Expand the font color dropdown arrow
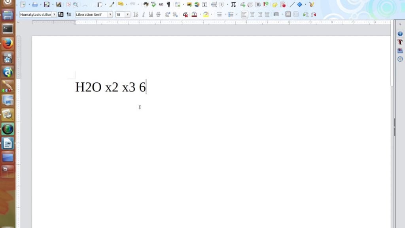Image resolution: width=405 pixels, height=228 pixels. click(200, 15)
